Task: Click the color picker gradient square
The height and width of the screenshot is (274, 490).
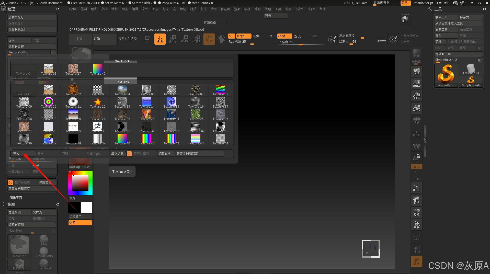Action: point(80,183)
